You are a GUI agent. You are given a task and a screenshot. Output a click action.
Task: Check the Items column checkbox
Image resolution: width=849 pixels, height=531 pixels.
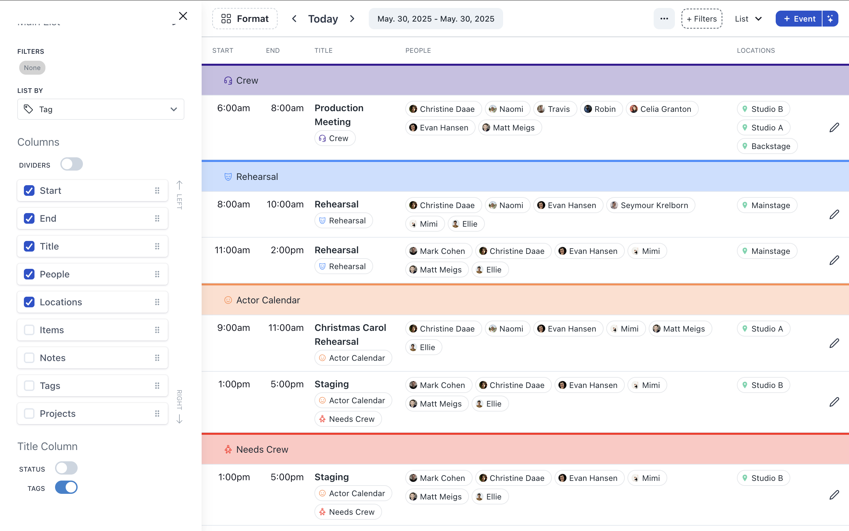point(29,330)
